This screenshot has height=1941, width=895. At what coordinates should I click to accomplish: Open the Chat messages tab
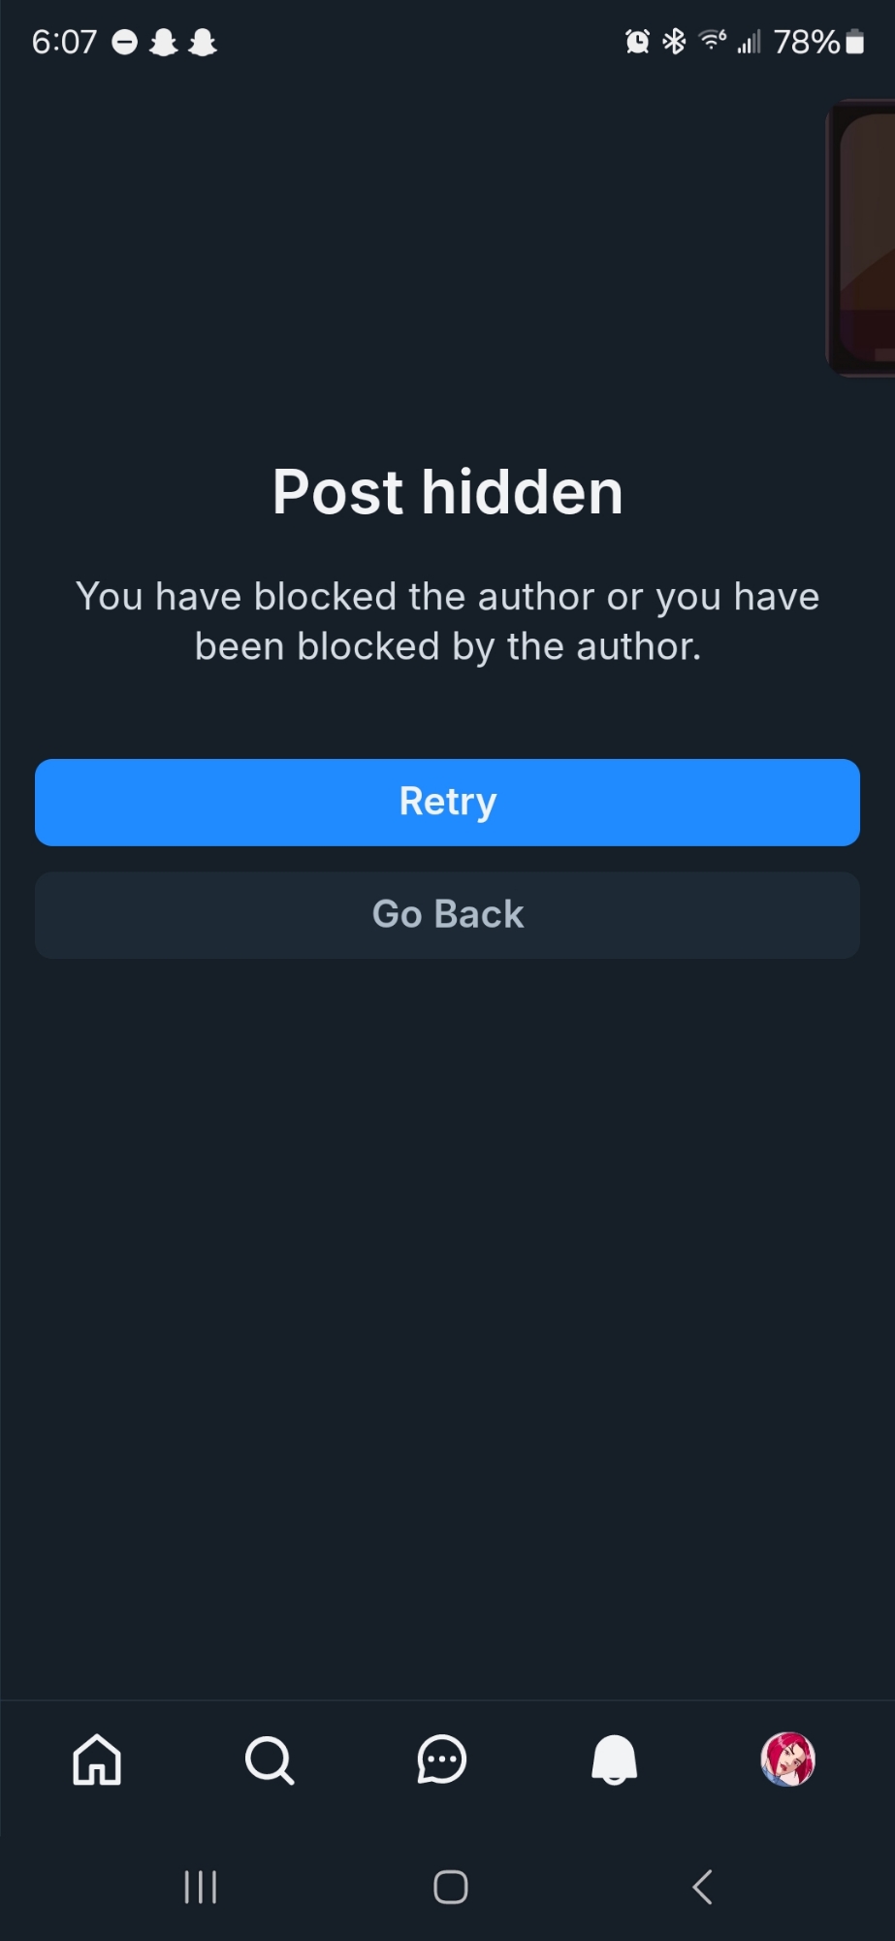click(x=442, y=1760)
